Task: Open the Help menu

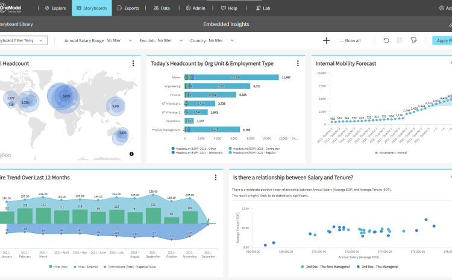Action: pyautogui.click(x=229, y=8)
